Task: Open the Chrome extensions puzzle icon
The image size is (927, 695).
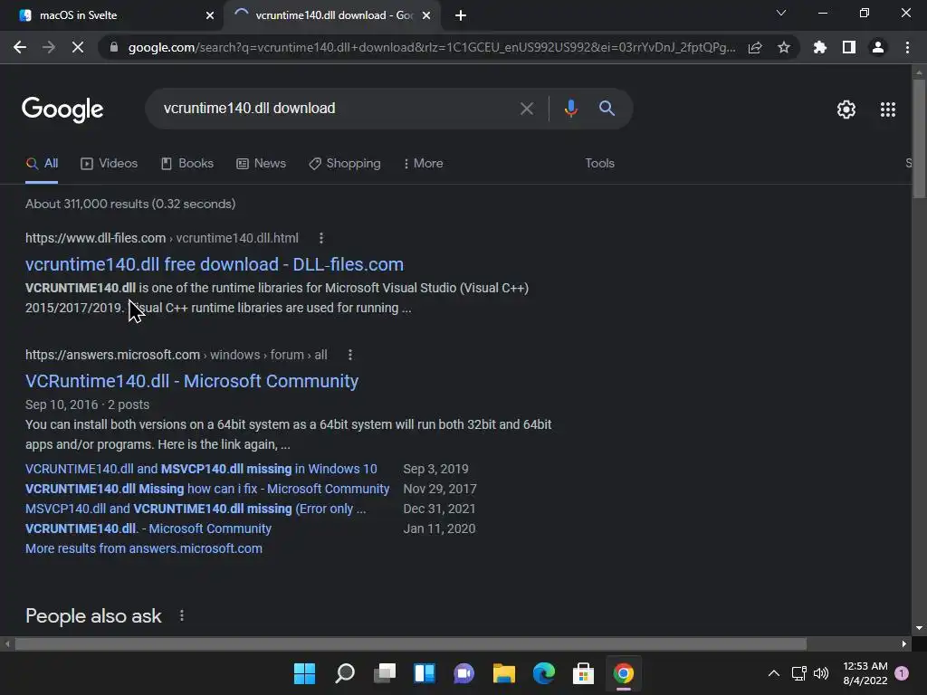Action: coord(819,47)
